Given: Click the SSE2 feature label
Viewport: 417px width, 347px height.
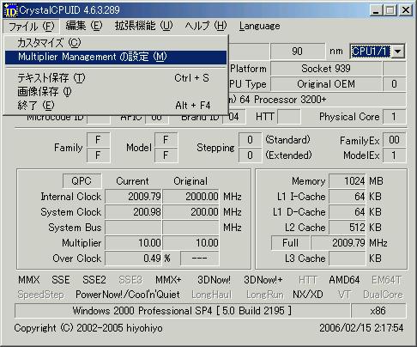Looking at the screenshot, I should coord(94,280).
